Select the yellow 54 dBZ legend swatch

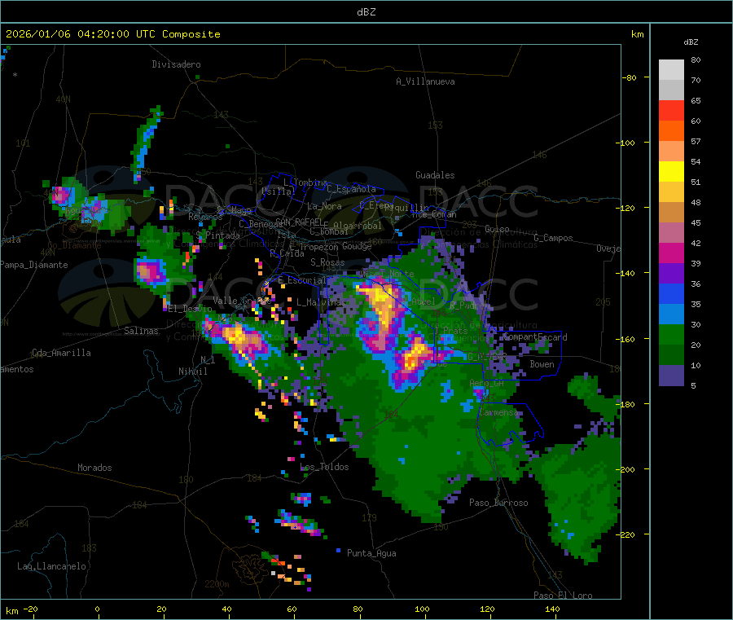click(x=671, y=172)
